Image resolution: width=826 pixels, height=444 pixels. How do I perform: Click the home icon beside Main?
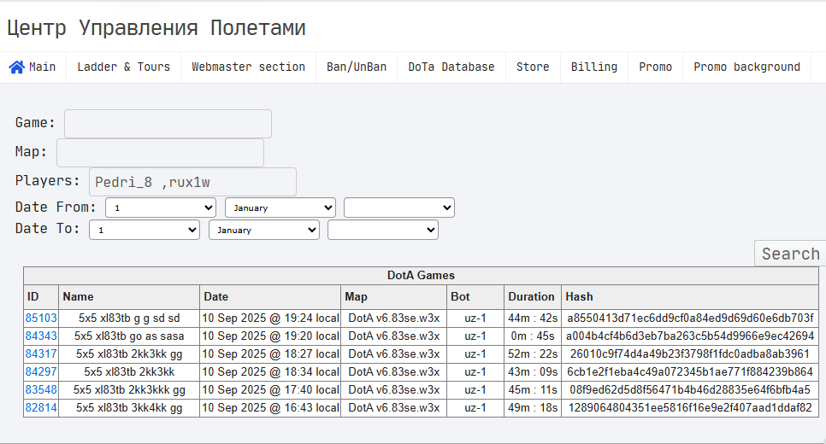(16, 67)
